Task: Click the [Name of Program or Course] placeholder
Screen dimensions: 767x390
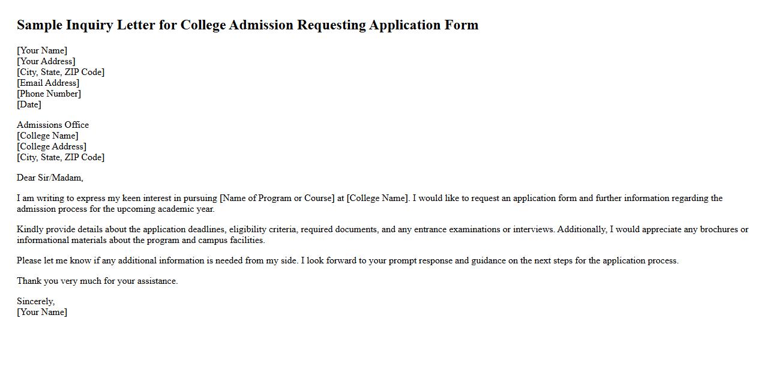Action: (x=277, y=198)
